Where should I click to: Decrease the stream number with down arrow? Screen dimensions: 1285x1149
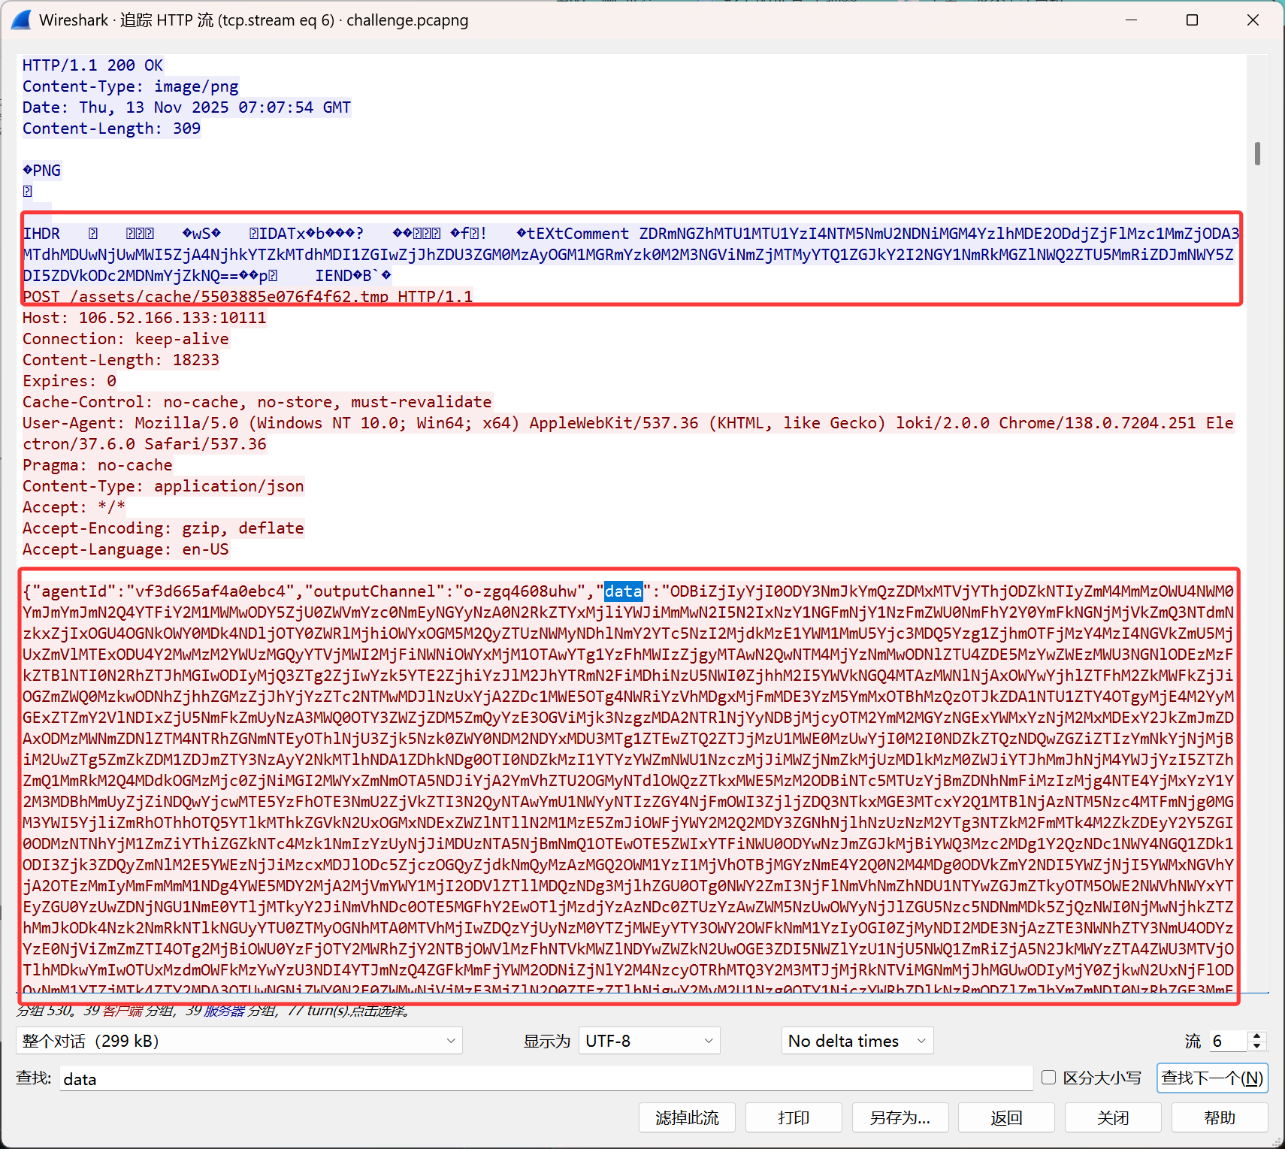tap(1256, 1046)
